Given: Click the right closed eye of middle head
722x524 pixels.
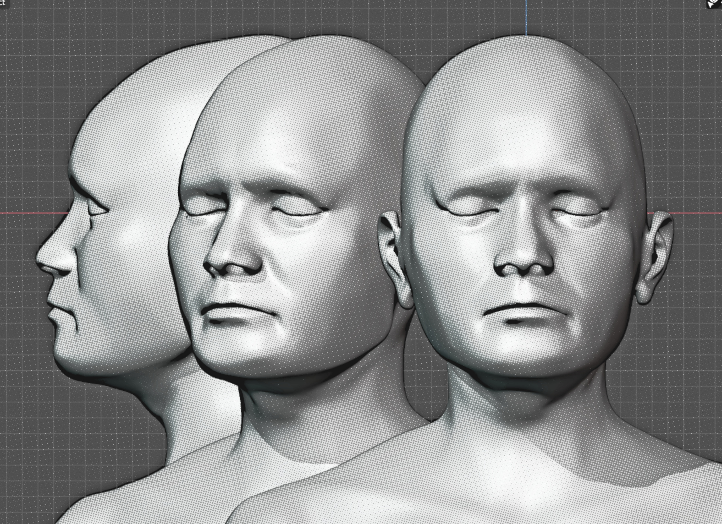Looking at the screenshot, I should (x=298, y=209).
